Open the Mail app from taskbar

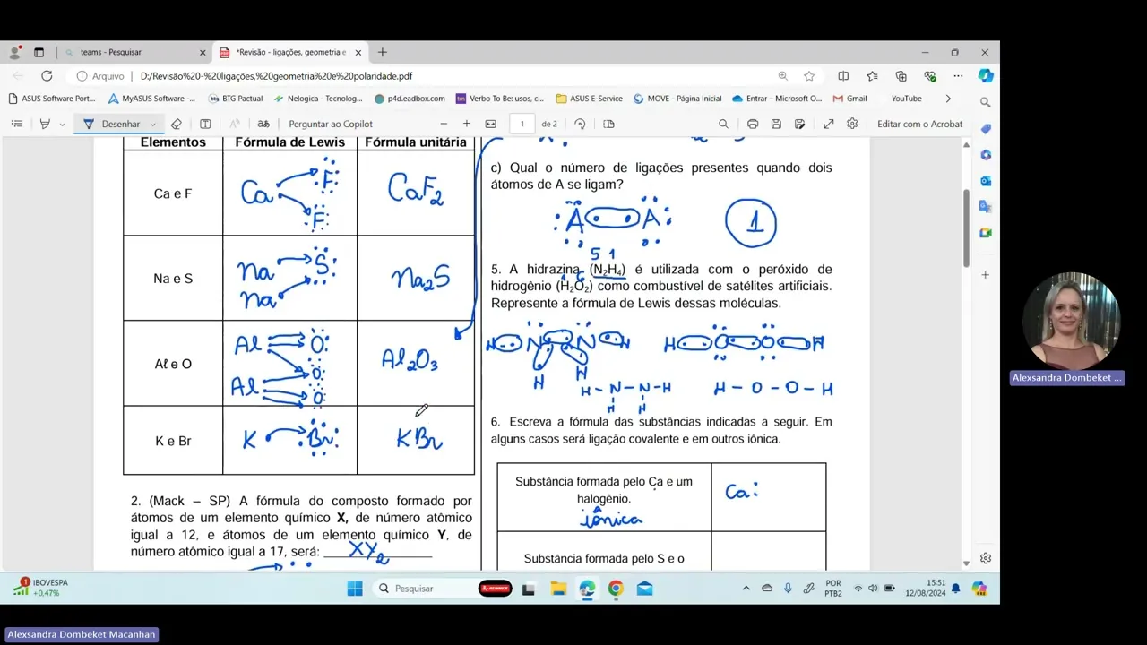click(x=644, y=589)
